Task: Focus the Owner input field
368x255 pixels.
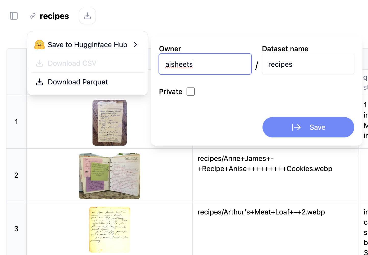Action: (205, 64)
